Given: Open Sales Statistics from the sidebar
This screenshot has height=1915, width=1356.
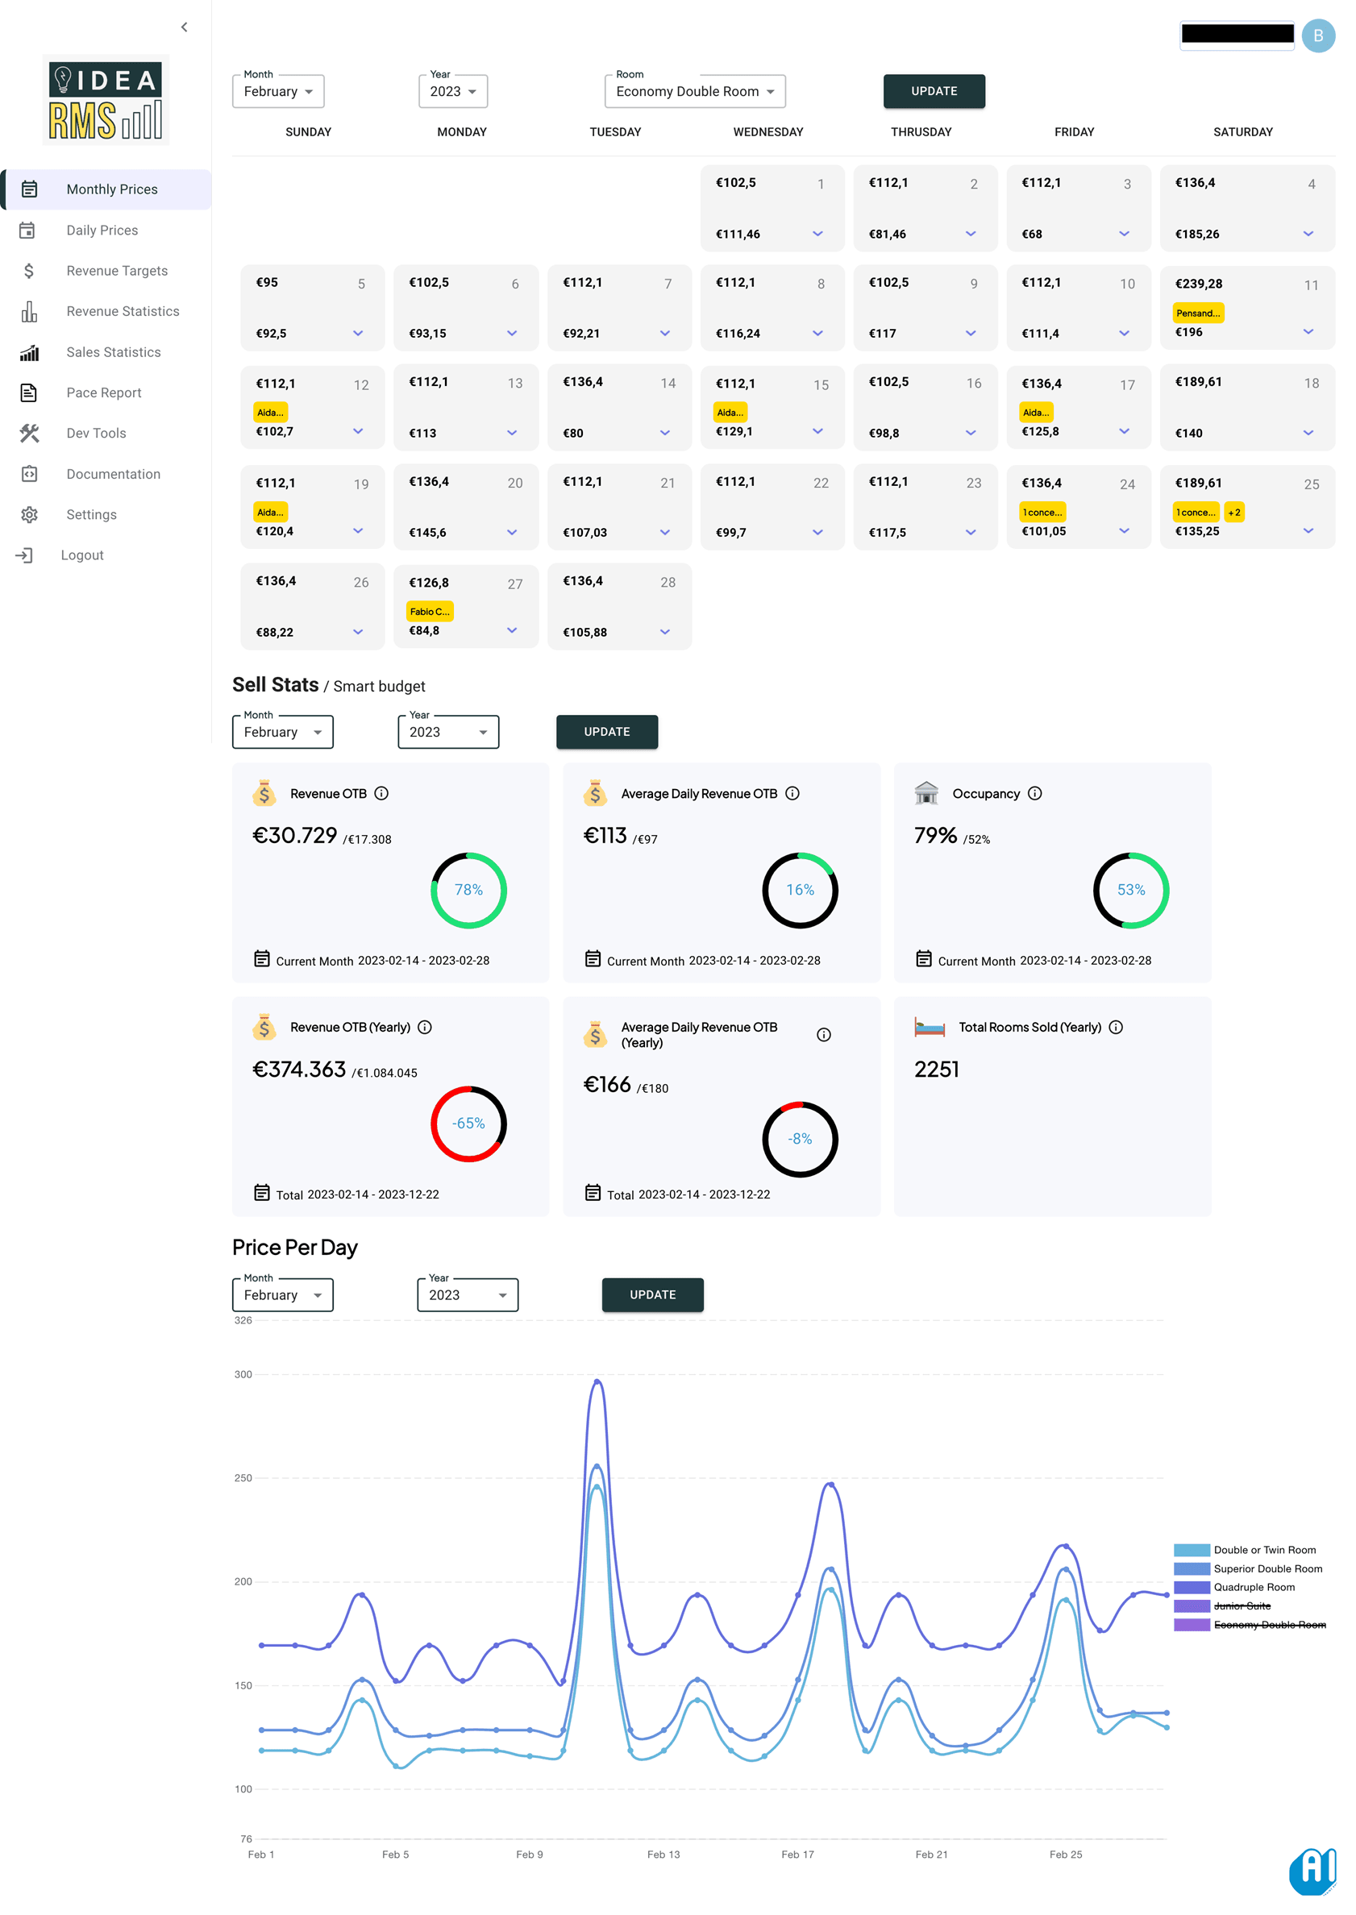Looking at the screenshot, I should pos(113,351).
